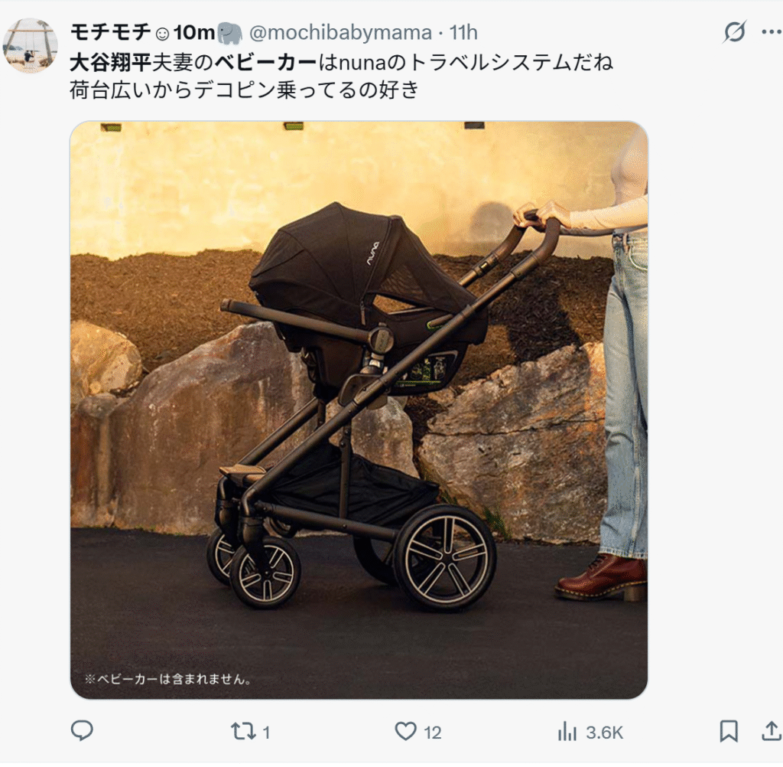
Task: Open the three-dot more options menu
Action: (x=772, y=32)
